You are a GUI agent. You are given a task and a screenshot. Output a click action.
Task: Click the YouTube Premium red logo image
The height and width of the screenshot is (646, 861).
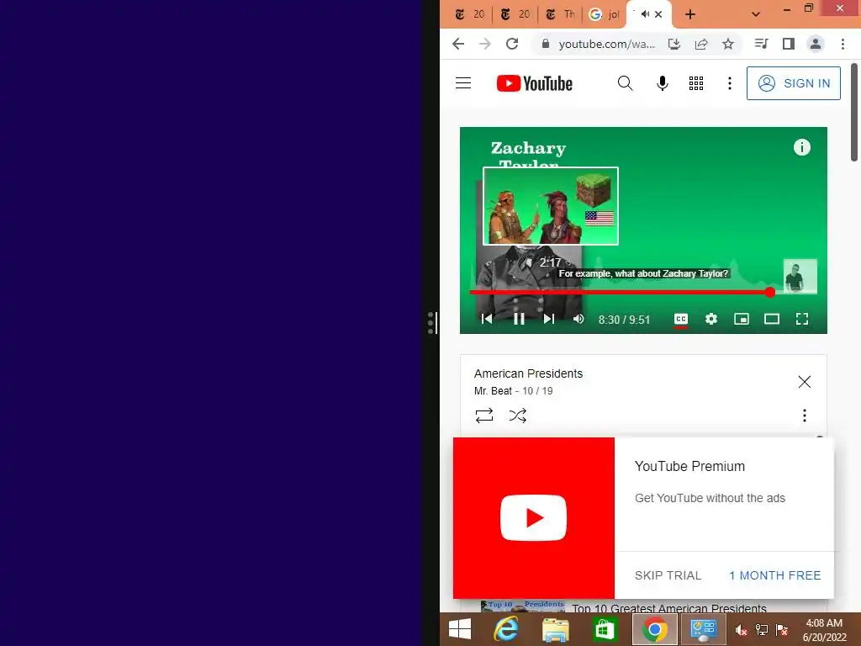533,518
